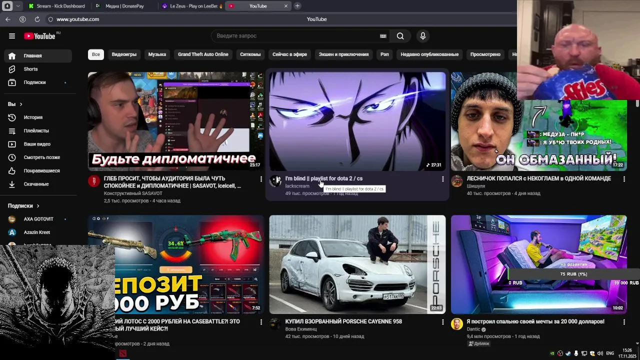Open Подписки in sidebar
Image resolution: width=640 pixels, height=360 pixels.
click(x=38, y=82)
